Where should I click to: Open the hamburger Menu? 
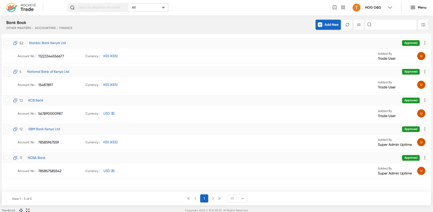pyautogui.click(x=418, y=8)
